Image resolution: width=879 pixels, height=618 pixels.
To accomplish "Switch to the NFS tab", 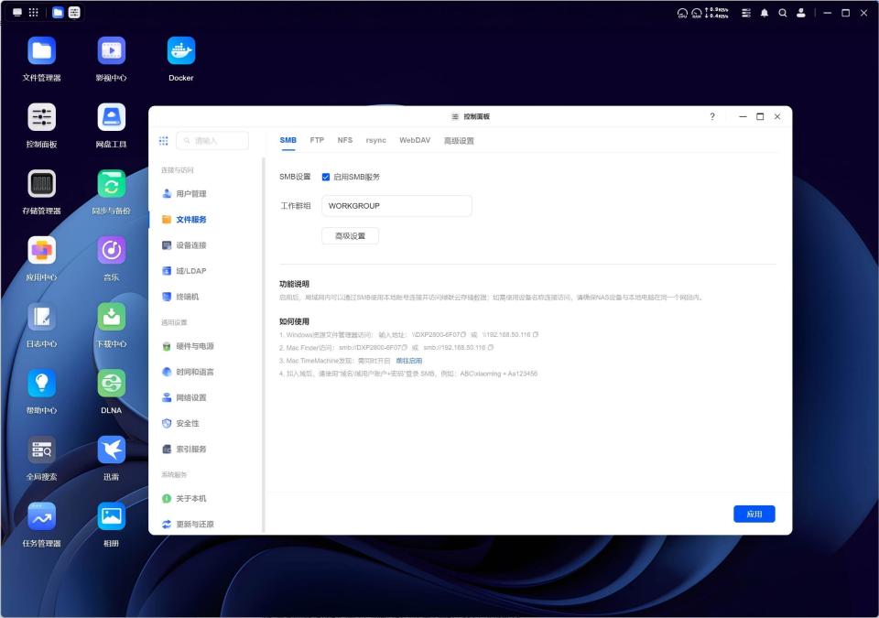I will coord(345,140).
